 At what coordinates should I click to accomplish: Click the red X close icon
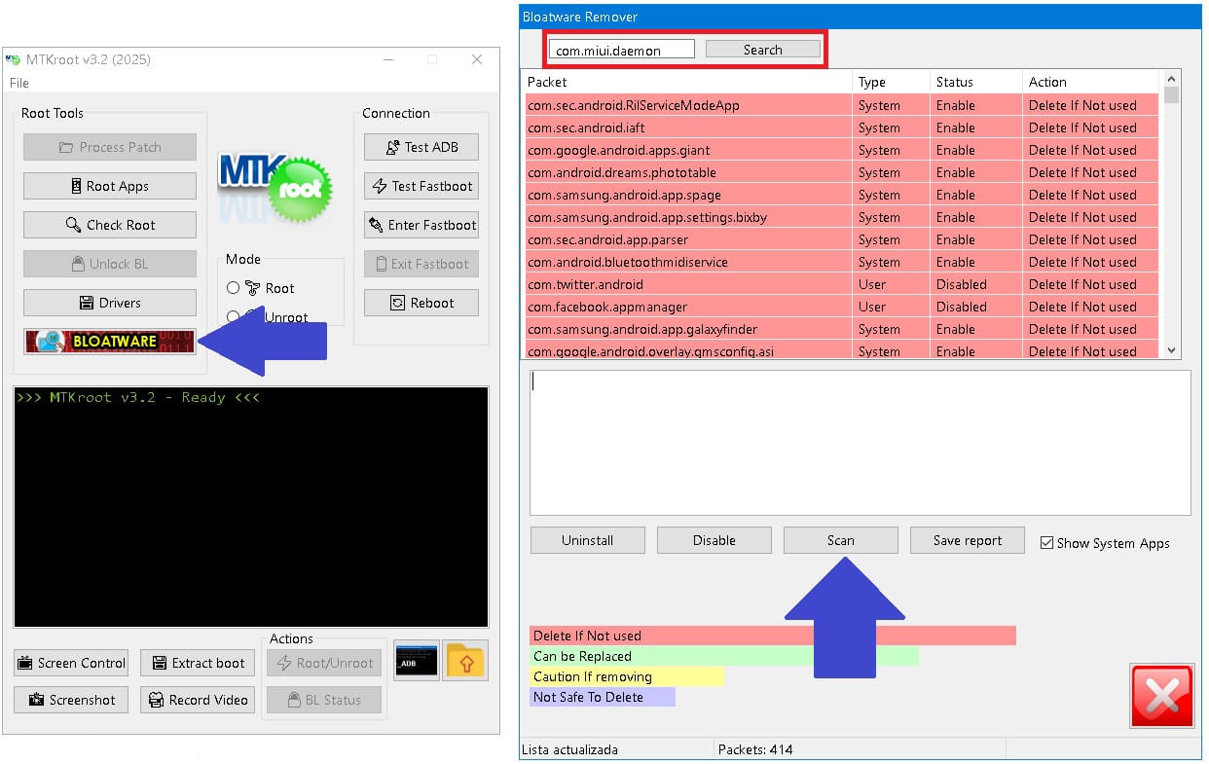point(1161,696)
